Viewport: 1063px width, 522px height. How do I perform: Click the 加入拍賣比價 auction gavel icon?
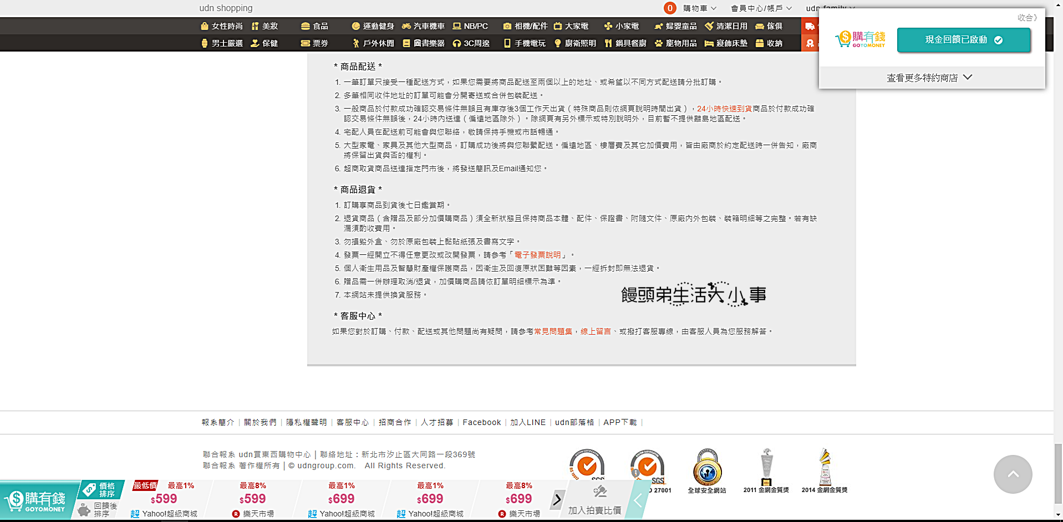599,492
